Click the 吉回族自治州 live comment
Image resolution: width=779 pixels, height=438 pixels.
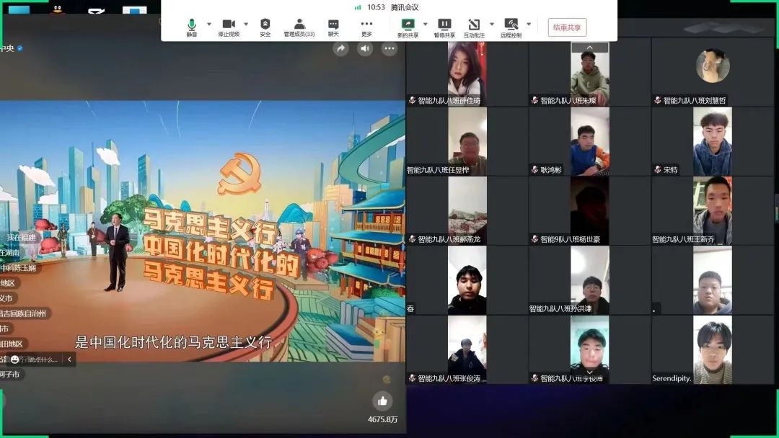tap(23, 313)
